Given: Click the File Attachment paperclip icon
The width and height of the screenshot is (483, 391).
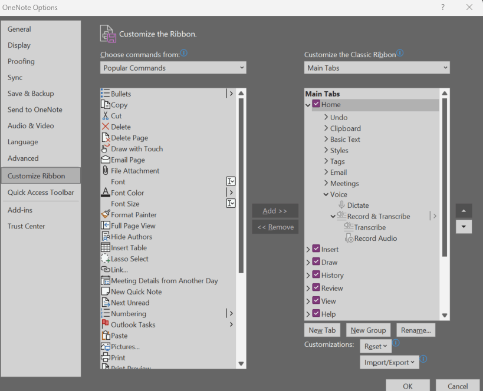Looking at the screenshot, I should (x=106, y=170).
